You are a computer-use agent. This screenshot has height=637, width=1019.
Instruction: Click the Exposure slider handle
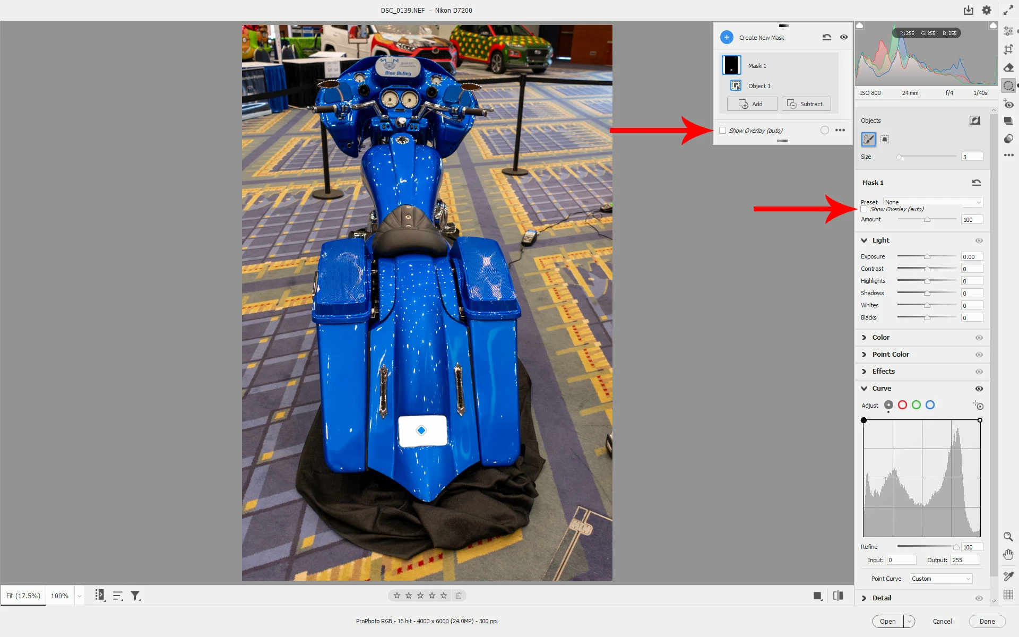(x=927, y=256)
